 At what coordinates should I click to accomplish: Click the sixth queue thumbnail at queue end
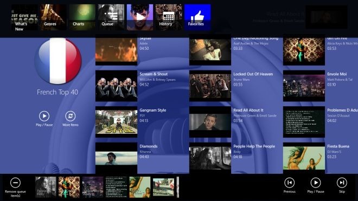163,187
